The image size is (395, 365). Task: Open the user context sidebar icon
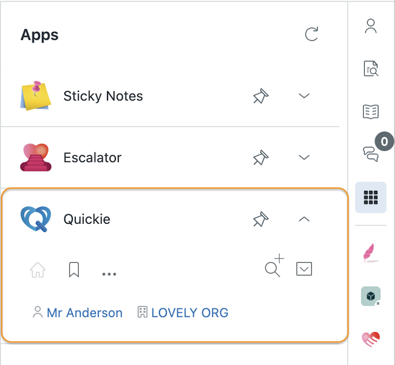click(x=371, y=26)
